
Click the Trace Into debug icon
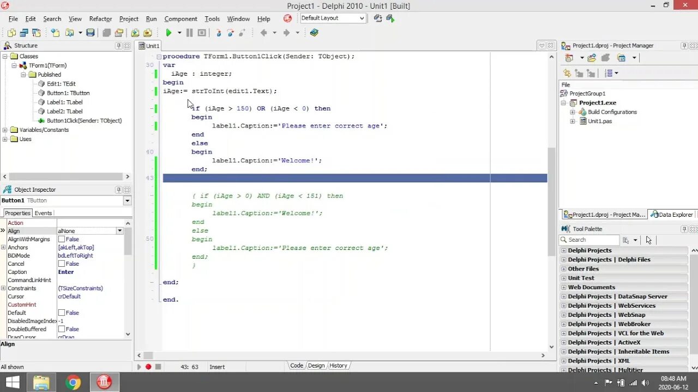(219, 33)
